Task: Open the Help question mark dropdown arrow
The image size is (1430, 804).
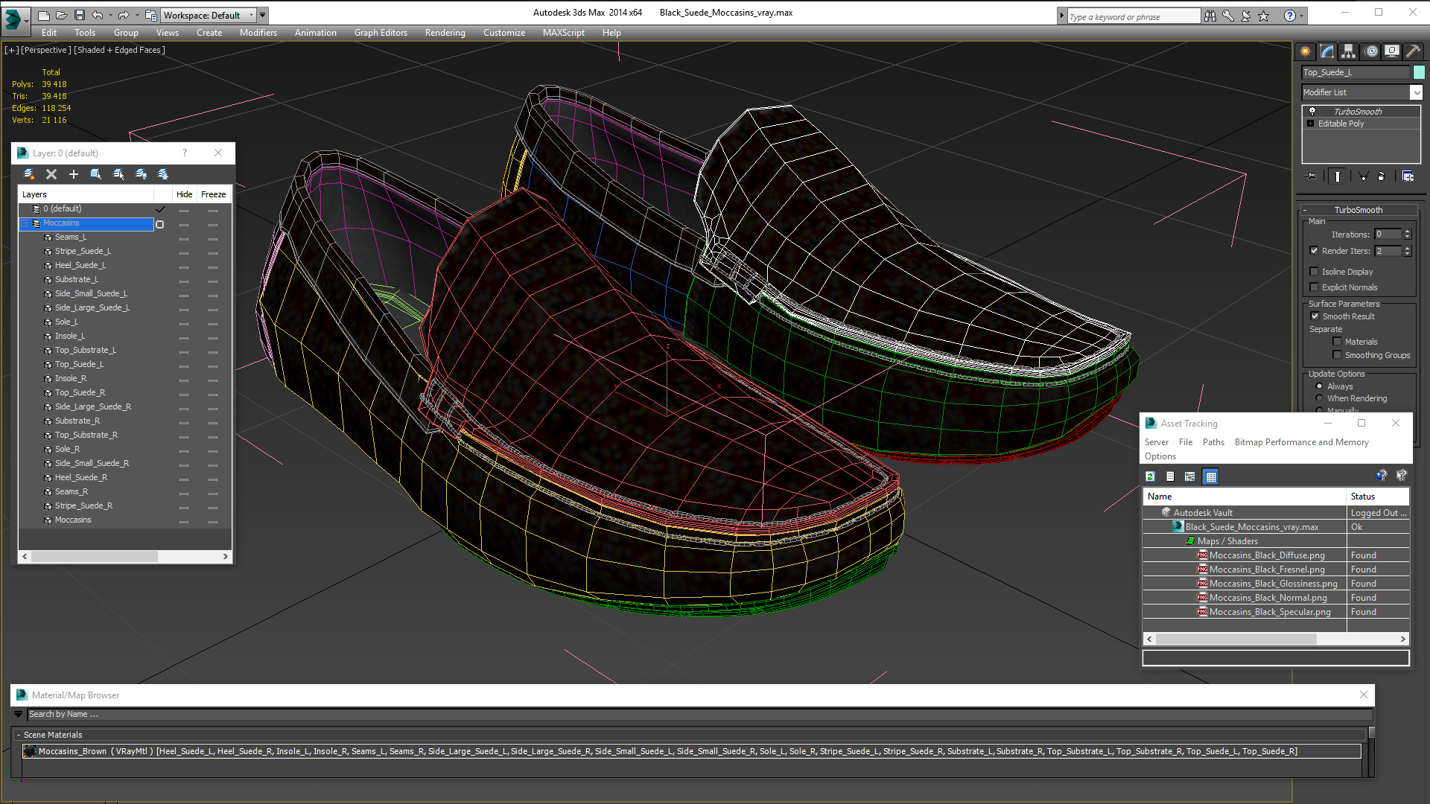Action: tap(1301, 16)
